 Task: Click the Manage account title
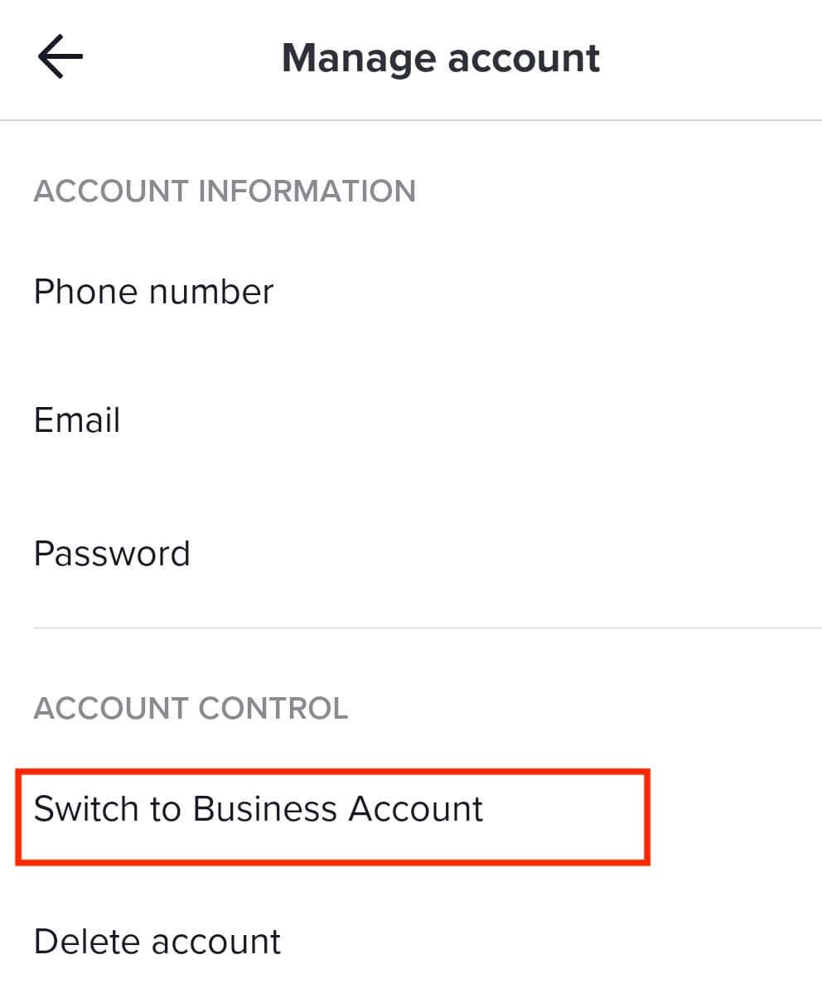click(x=441, y=58)
